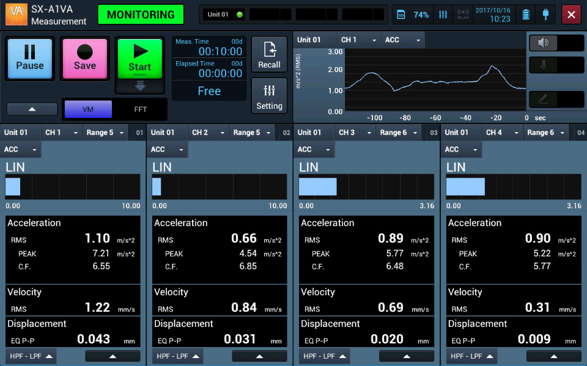Click the battery level icon
Image resolution: width=587 pixels, height=366 pixels.
coord(525,15)
